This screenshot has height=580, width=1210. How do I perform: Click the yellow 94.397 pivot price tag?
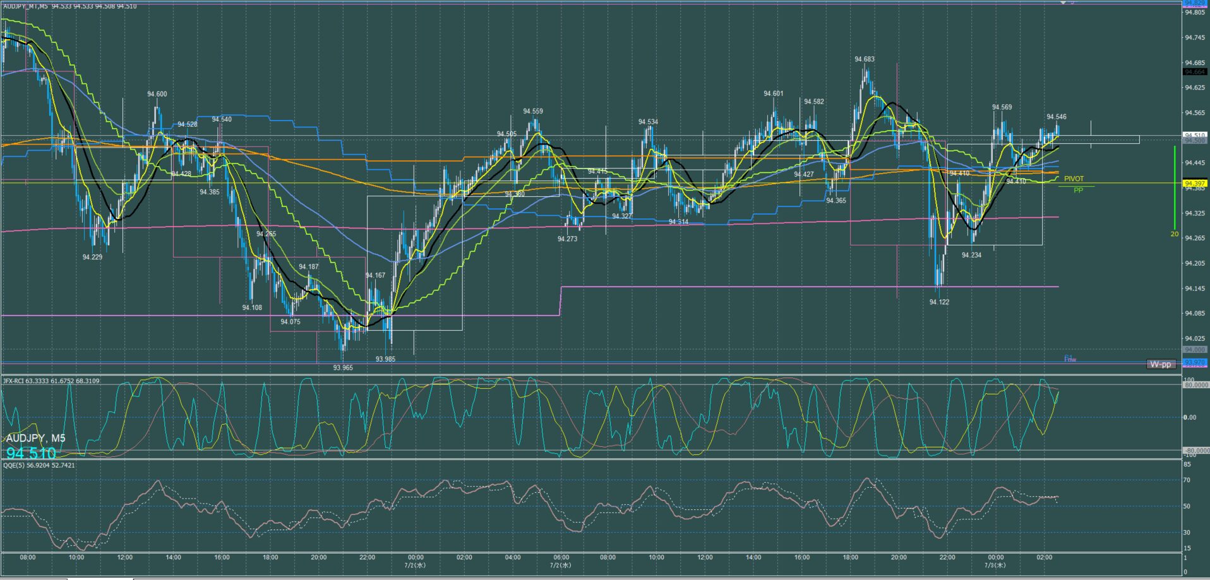tap(1195, 184)
